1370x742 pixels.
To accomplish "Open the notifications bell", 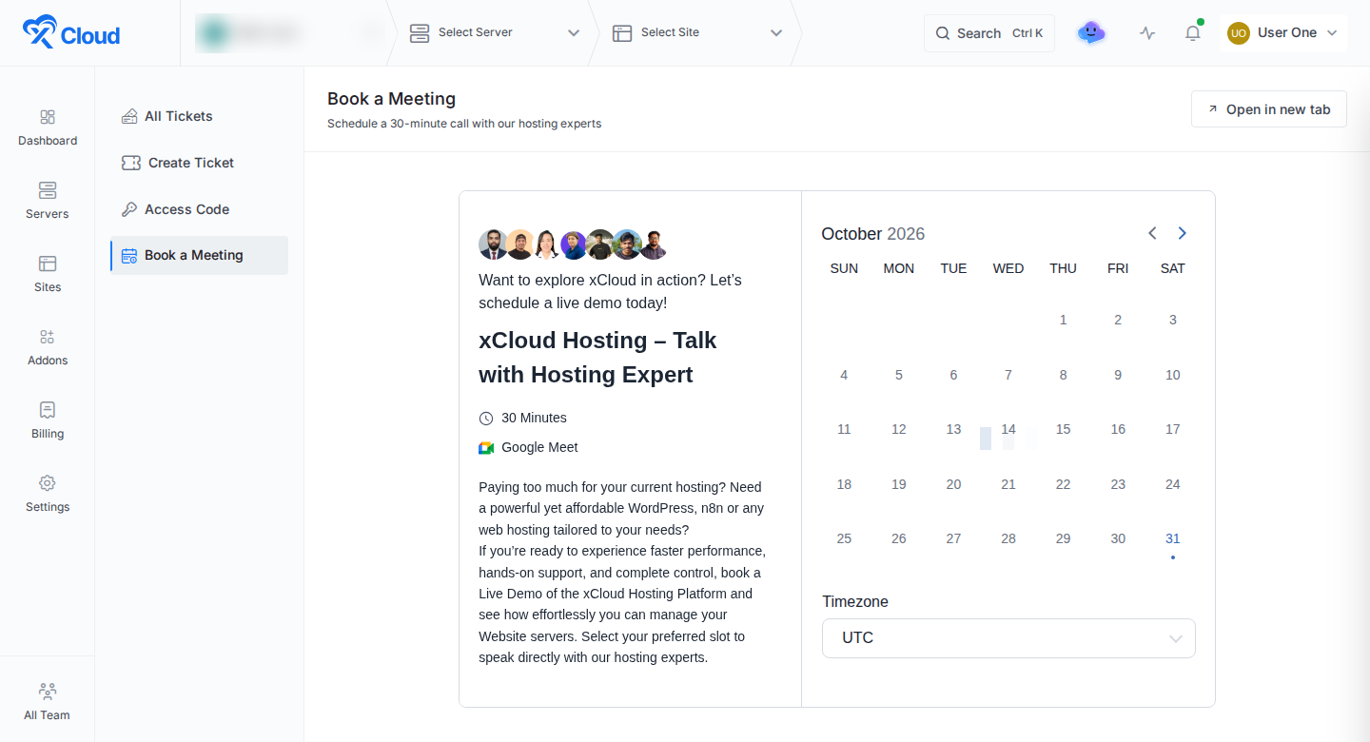I will point(1192,33).
